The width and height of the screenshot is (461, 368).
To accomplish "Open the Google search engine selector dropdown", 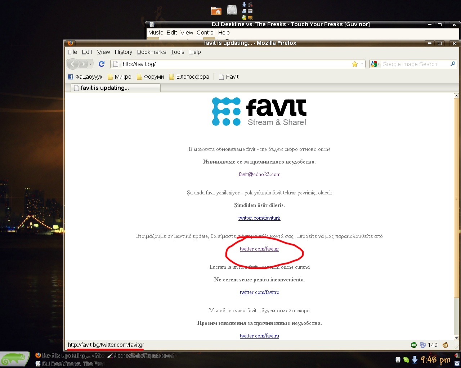I will point(375,64).
